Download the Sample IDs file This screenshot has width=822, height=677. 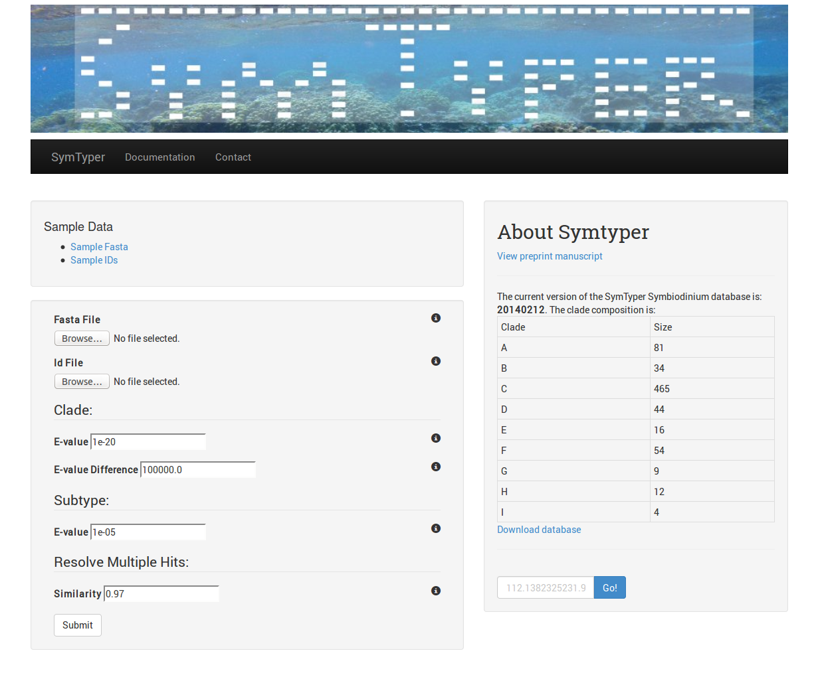[94, 260]
